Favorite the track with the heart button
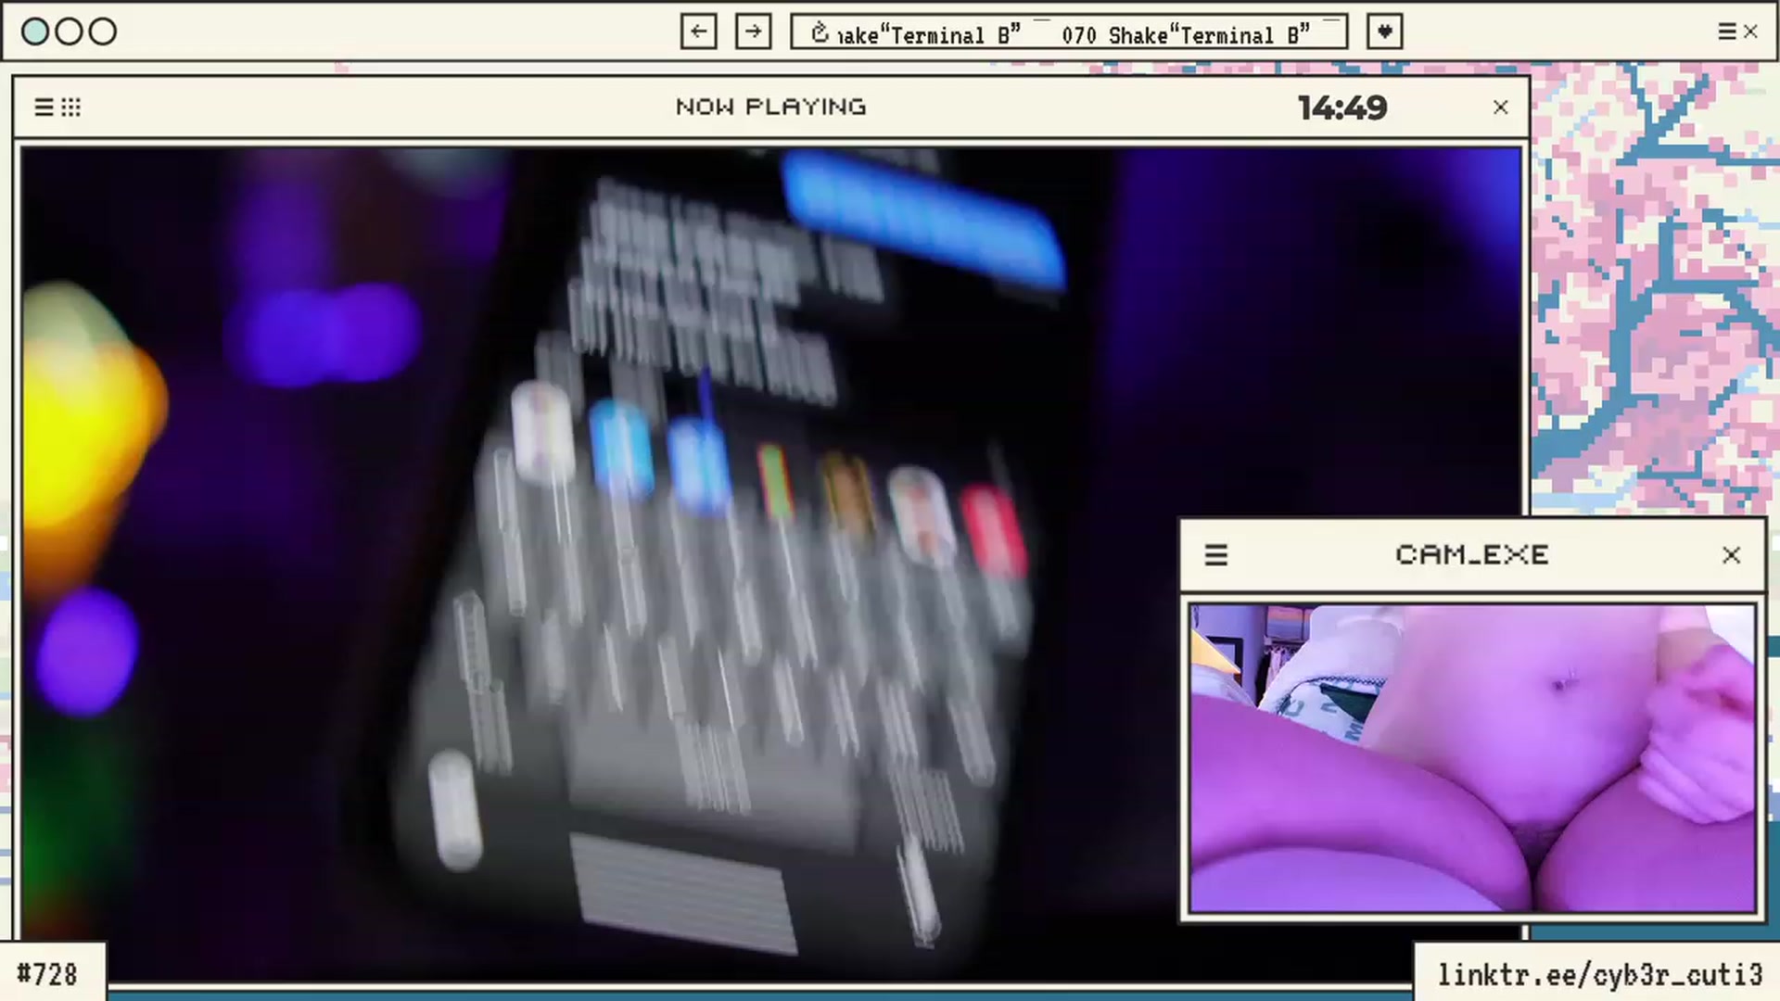The image size is (1780, 1001). [1384, 32]
